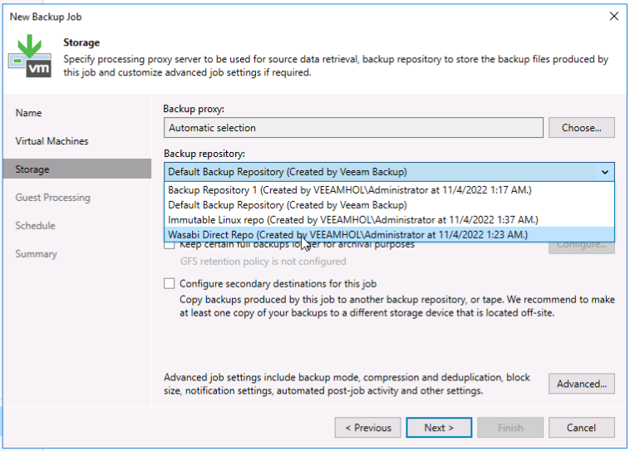
Task: Enable Configure secondary destinations for this job
Action: 170,283
